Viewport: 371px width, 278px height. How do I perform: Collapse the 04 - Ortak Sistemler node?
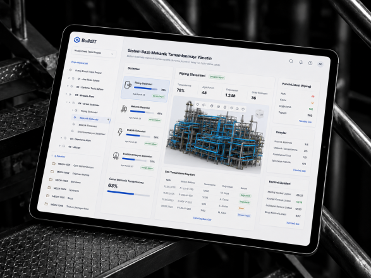67,102
